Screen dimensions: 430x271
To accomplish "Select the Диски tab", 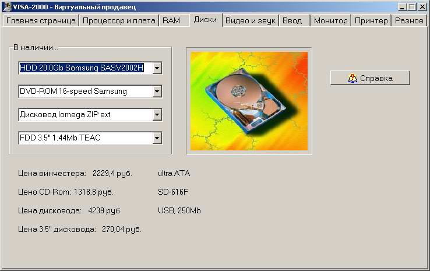I will pyautogui.click(x=206, y=20).
